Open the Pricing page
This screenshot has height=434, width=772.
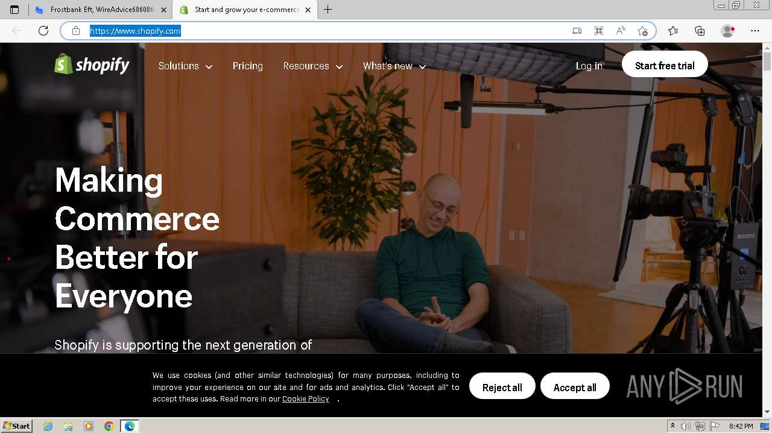point(248,66)
